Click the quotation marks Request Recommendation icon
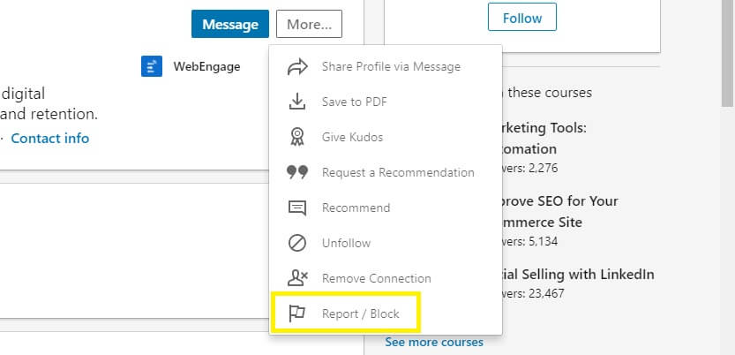735x355 pixels. (x=297, y=172)
